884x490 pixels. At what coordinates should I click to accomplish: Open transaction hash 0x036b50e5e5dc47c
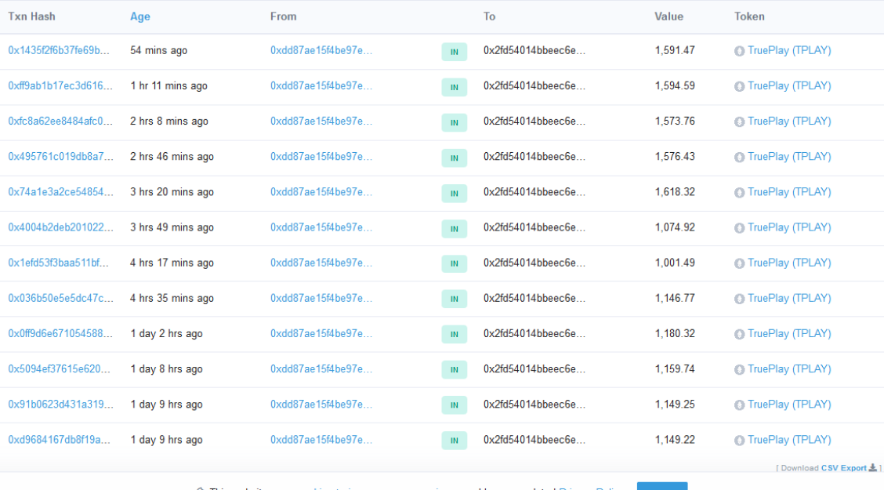click(x=60, y=298)
